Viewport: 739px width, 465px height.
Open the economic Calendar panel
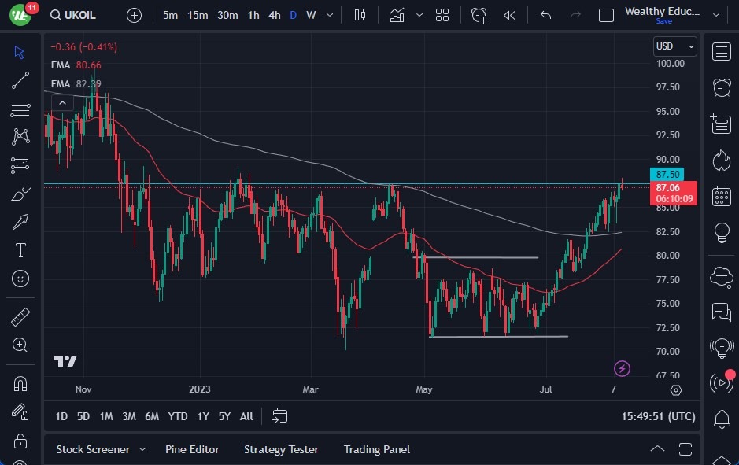pos(722,196)
